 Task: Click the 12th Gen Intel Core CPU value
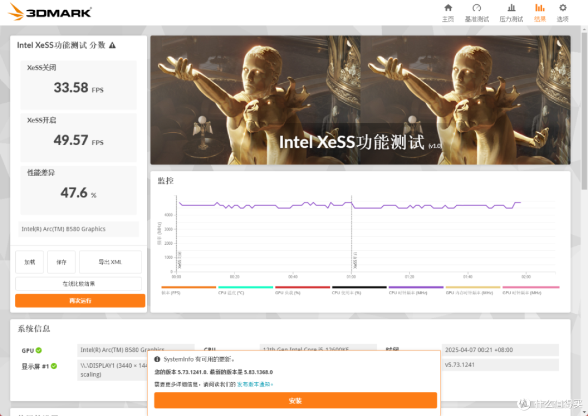pos(318,347)
